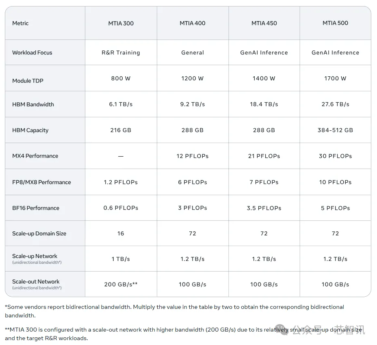Select the Workload Focus row label
Viewport: 377px width, 345px height.
(x=32, y=52)
